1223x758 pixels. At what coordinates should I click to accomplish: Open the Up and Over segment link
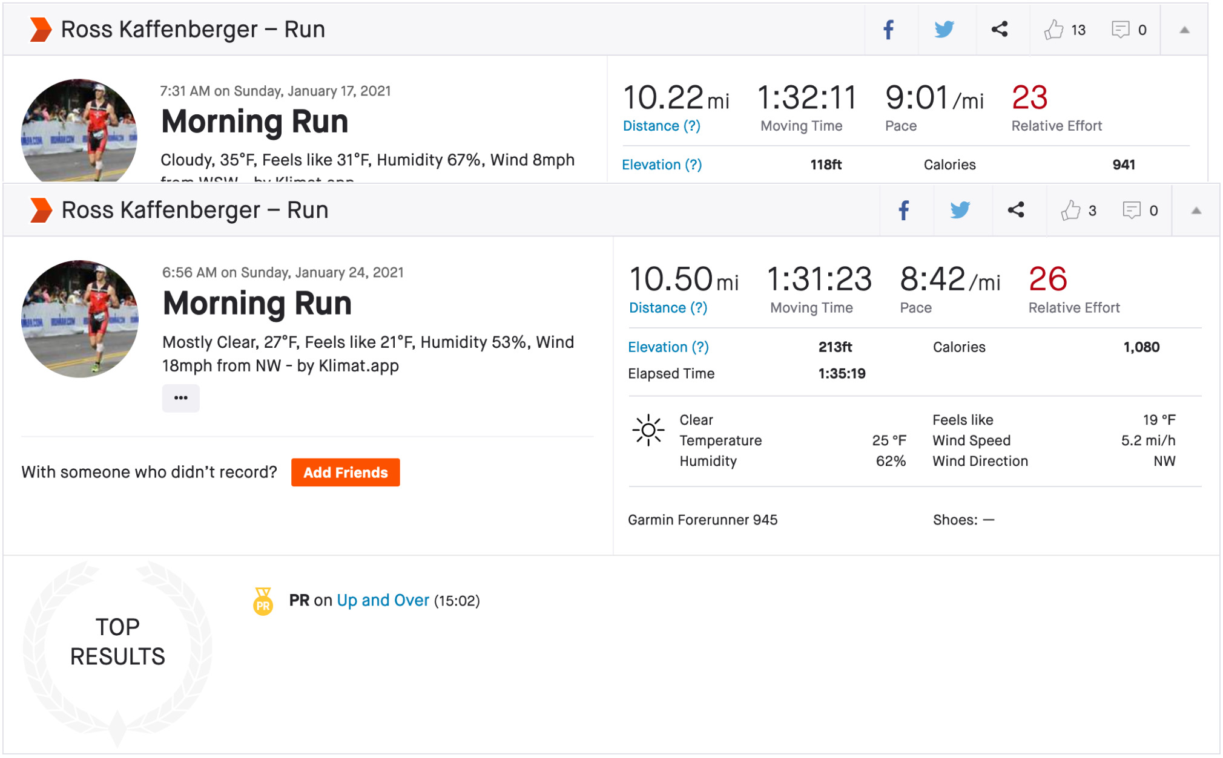coord(383,600)
